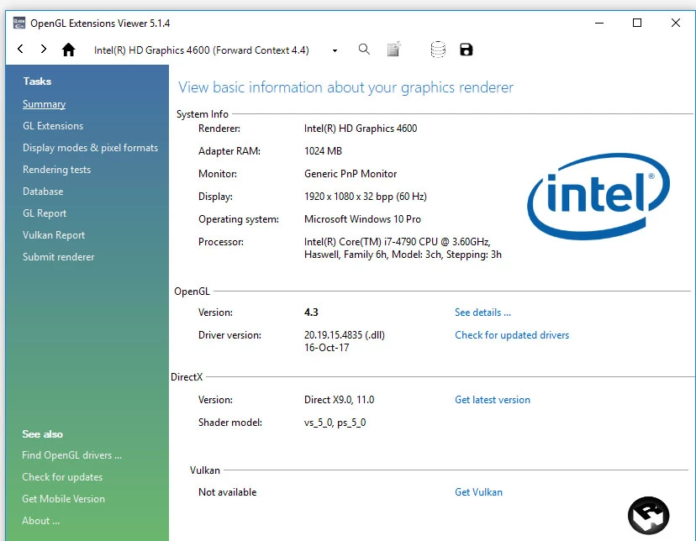Image resolution: width=696 pixels, height=541 pixels.
Task: Select the OpenGL version value 4.3
Action: tap(311, 313)
